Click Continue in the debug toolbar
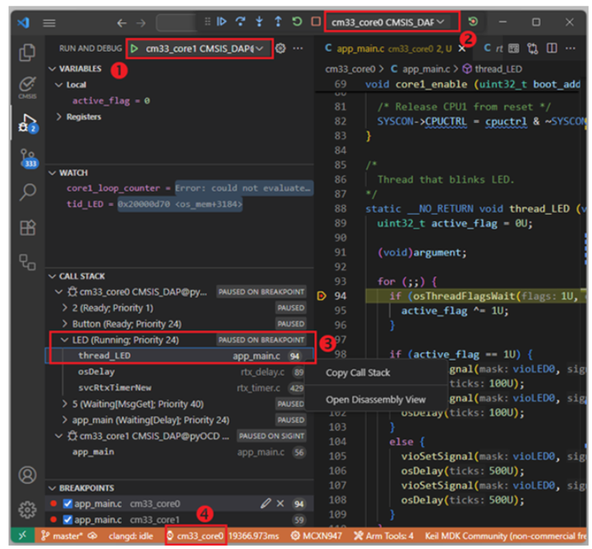The image size is (592, 549). 222,21
